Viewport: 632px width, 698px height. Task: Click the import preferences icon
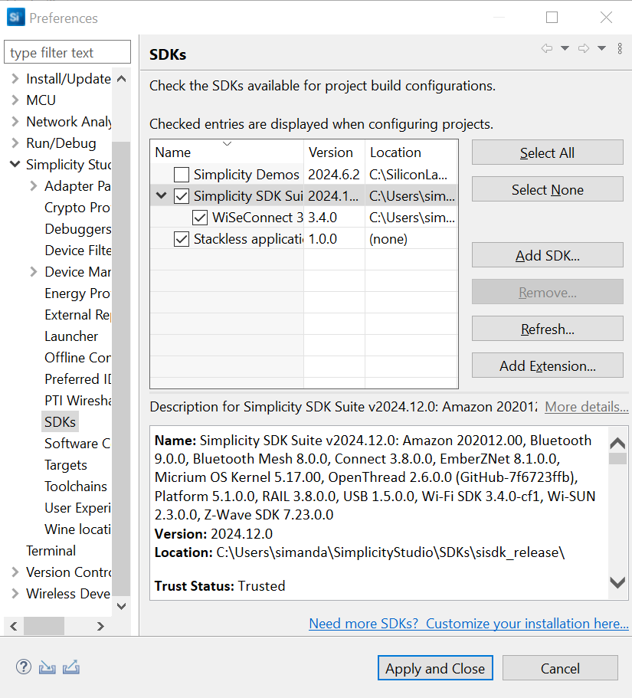click(x=47, y=667)
